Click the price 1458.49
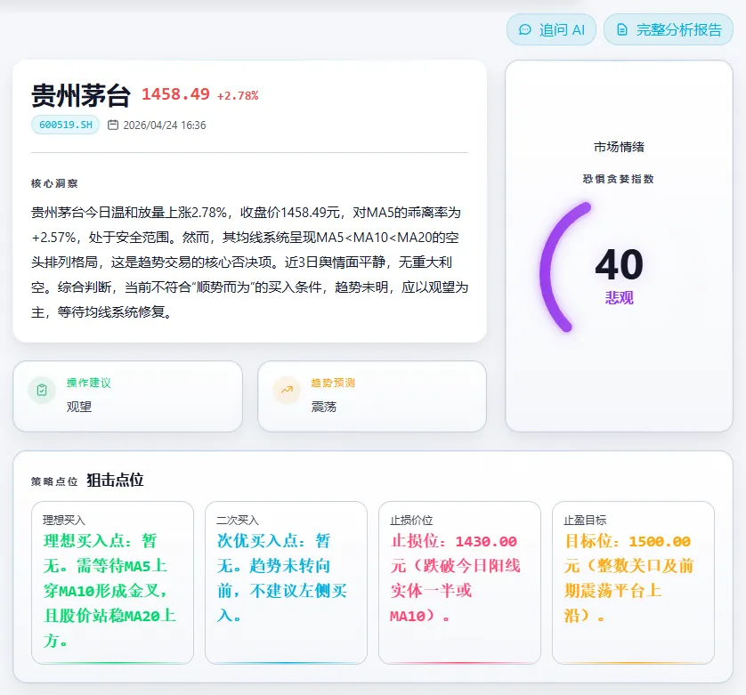746x695 pixels. point(175,94)
